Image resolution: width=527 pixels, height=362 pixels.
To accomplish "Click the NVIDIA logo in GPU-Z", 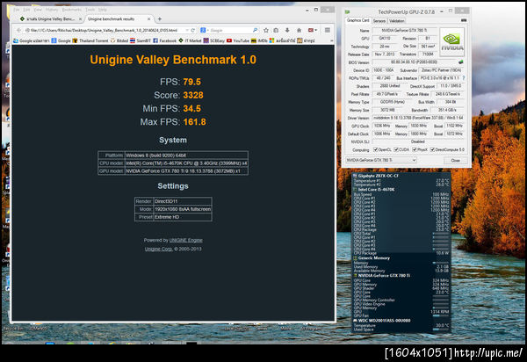I will click(x=451, y=42).
